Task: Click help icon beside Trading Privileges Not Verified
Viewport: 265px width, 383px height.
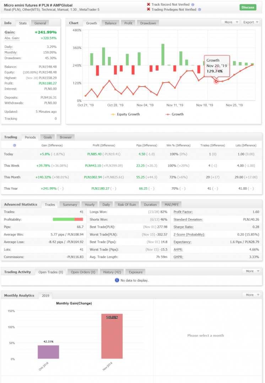Action: [x=199, y=10]
